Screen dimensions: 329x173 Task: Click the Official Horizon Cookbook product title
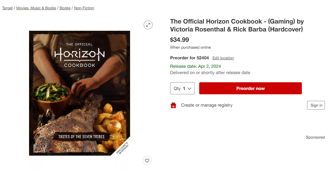[237, 25]
